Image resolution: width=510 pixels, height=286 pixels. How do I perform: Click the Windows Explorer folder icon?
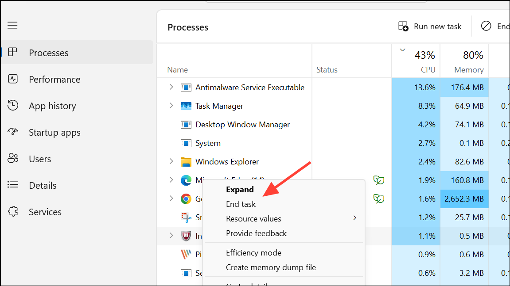187,161
